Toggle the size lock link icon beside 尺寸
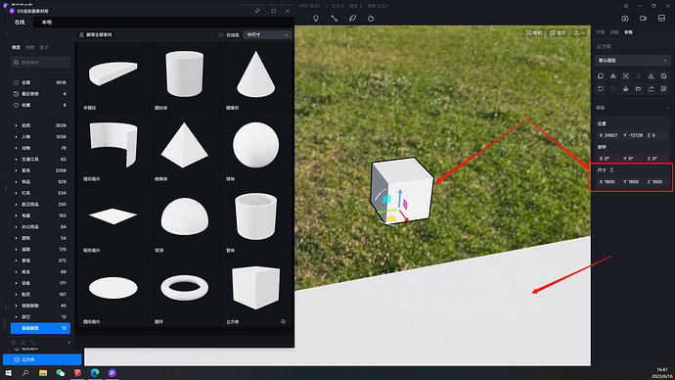This screenshot has height=380, width=675. click(611, 170)
